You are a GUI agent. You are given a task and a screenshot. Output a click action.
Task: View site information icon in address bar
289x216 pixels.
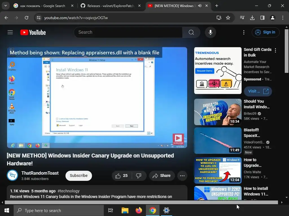pyautogui.click(x=39, y=18)
